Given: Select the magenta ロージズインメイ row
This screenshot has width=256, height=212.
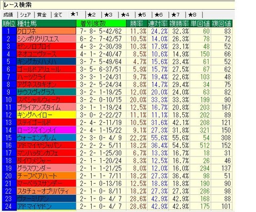Looking at the screenshot, I should [46, 130].
